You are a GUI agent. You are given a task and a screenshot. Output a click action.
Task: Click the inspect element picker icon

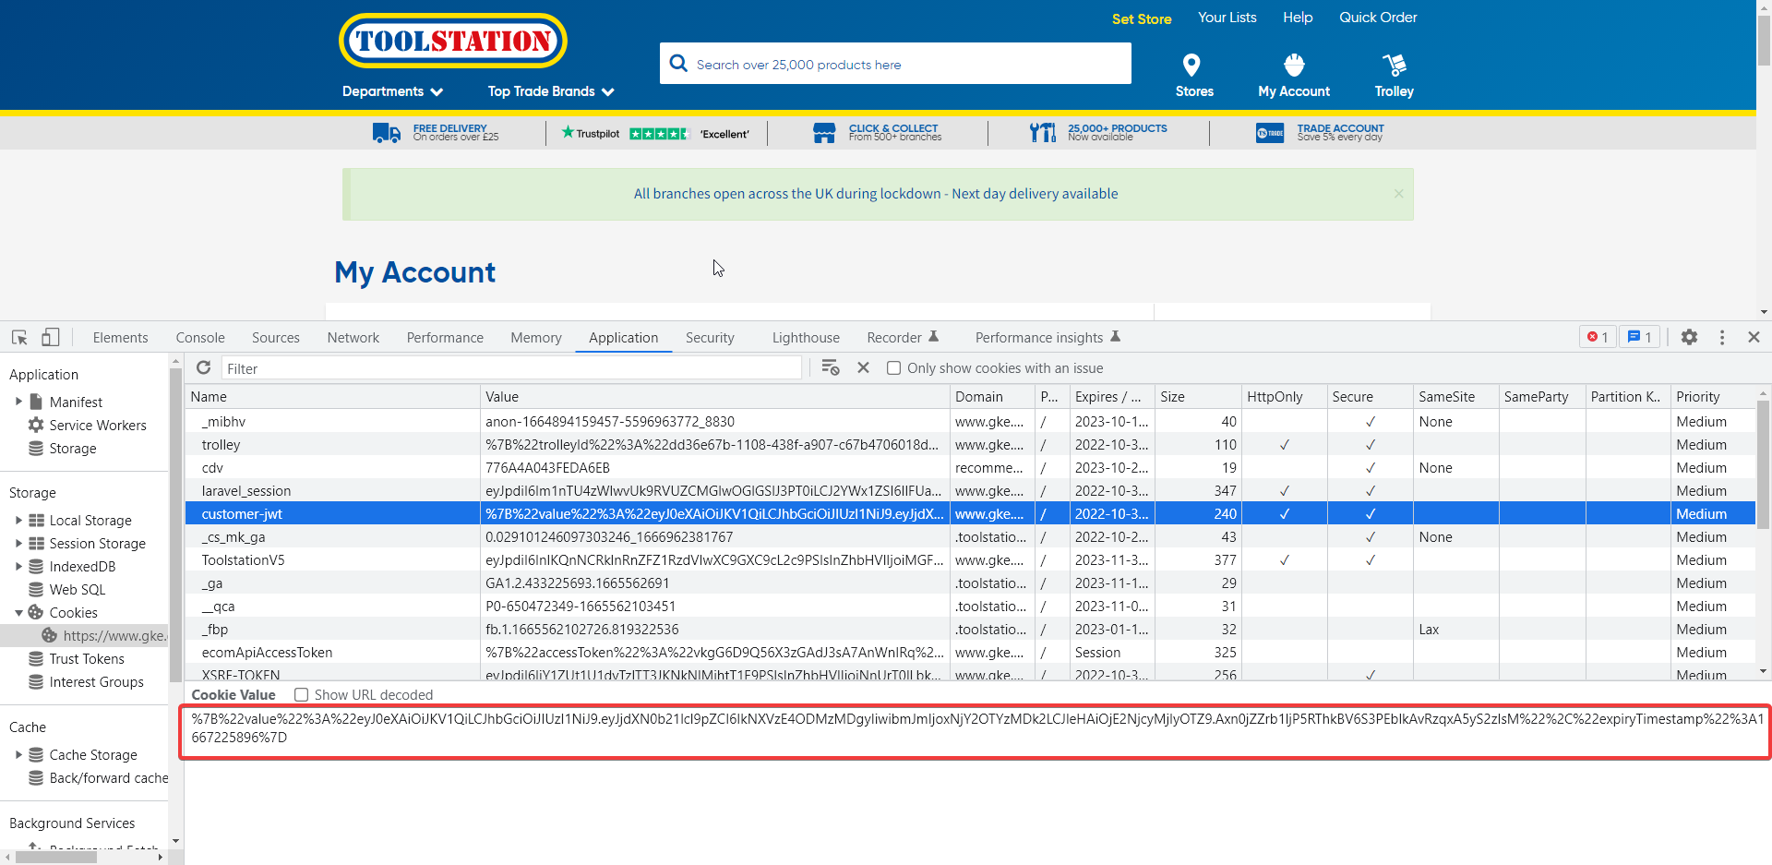(x=19, y=338)
